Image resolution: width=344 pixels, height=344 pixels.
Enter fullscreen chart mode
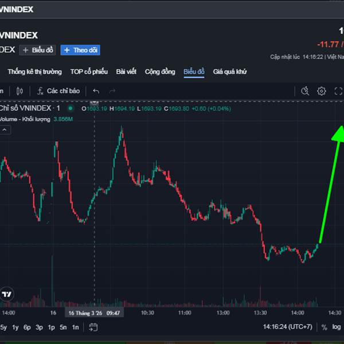click(338, 91)
